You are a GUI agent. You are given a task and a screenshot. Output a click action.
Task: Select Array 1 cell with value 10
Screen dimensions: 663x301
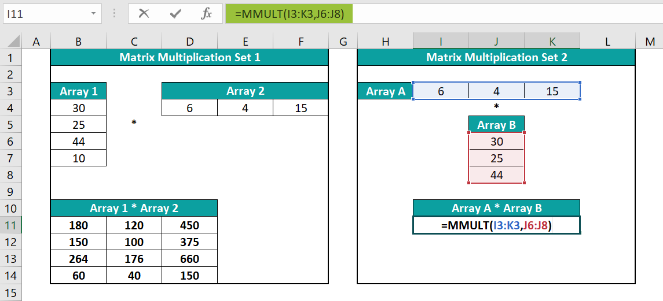[x=78, y=158]
